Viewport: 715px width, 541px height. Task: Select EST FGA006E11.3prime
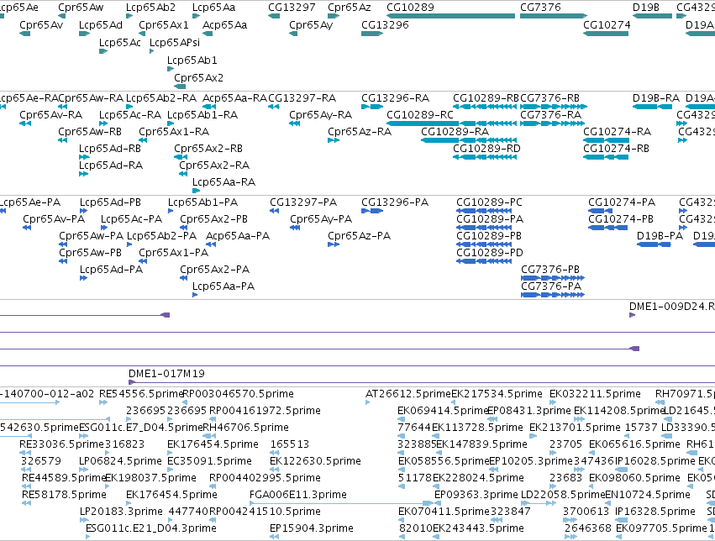[298, 495]
